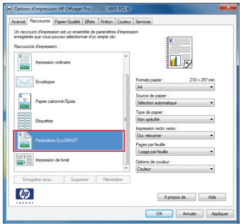Viewport: 240px width, 224px height.
Task: Choose the Papier cartonné/Epais icon
Action: pos(25,101)
